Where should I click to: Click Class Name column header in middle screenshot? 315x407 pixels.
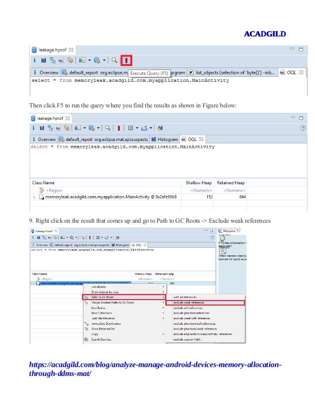(x=106, y=183)
